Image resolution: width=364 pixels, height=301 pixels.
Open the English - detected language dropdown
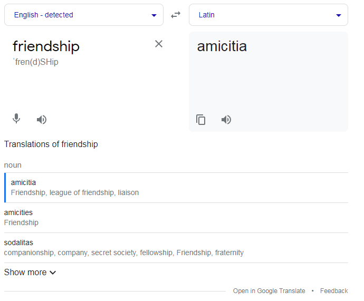(x=84, y=15)
